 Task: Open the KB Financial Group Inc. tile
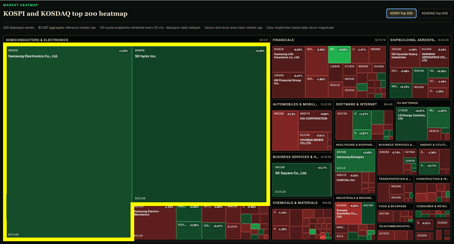289,85
